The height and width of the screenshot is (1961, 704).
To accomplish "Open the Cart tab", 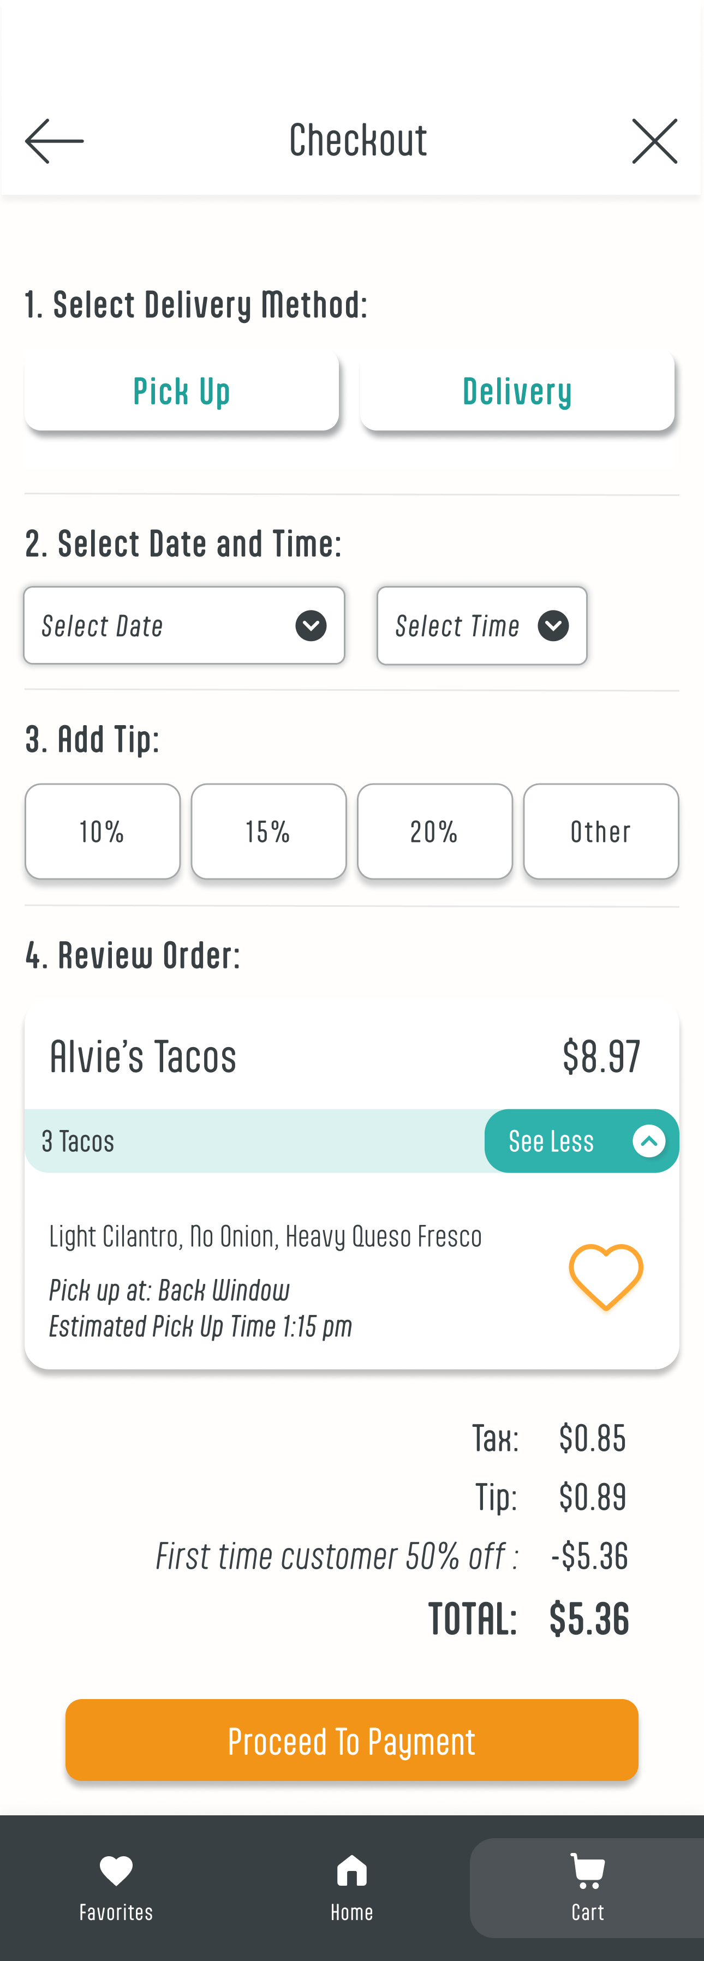I will pos(587,1886).
